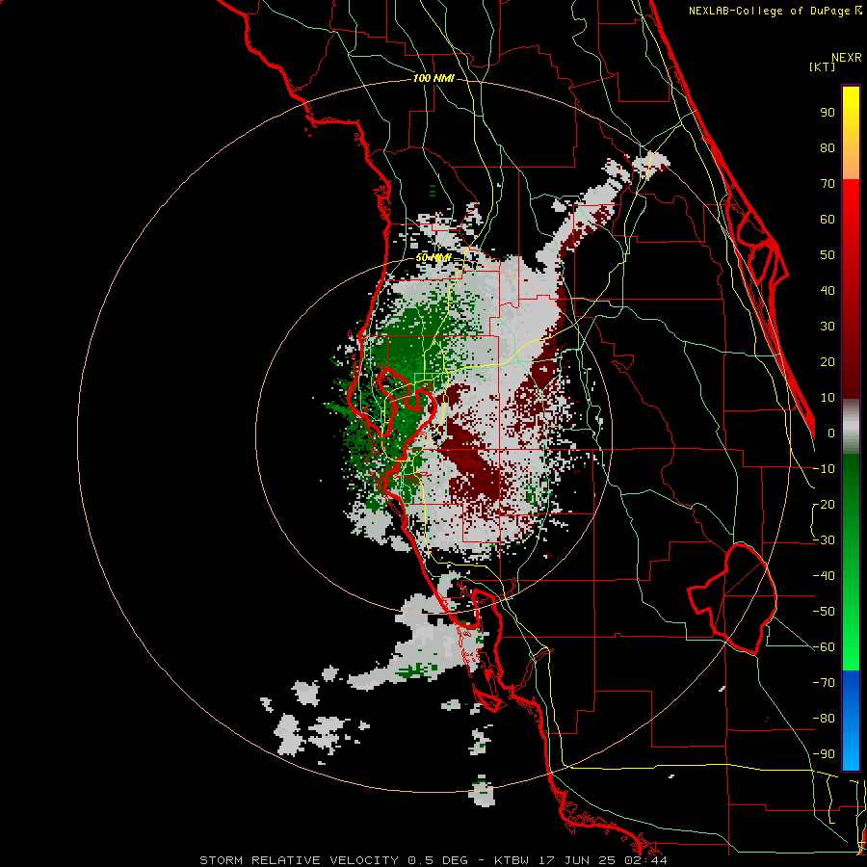Viewport: 867px width, 867px height.
Task: Click the -20 value on velocity scale
Action: tap(824, 505)
